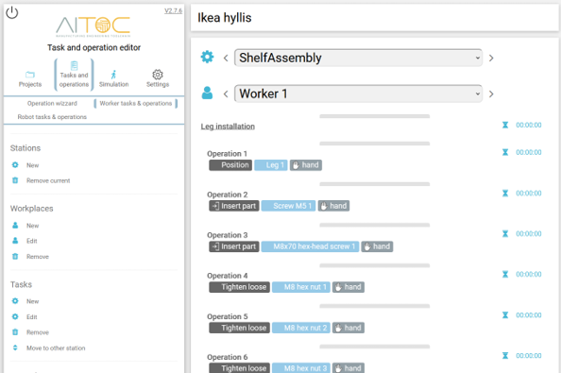Viewport: 561px width, 373px height.
Task: Click the trash icon for Remove current station
Action: (x=15, y=180)
